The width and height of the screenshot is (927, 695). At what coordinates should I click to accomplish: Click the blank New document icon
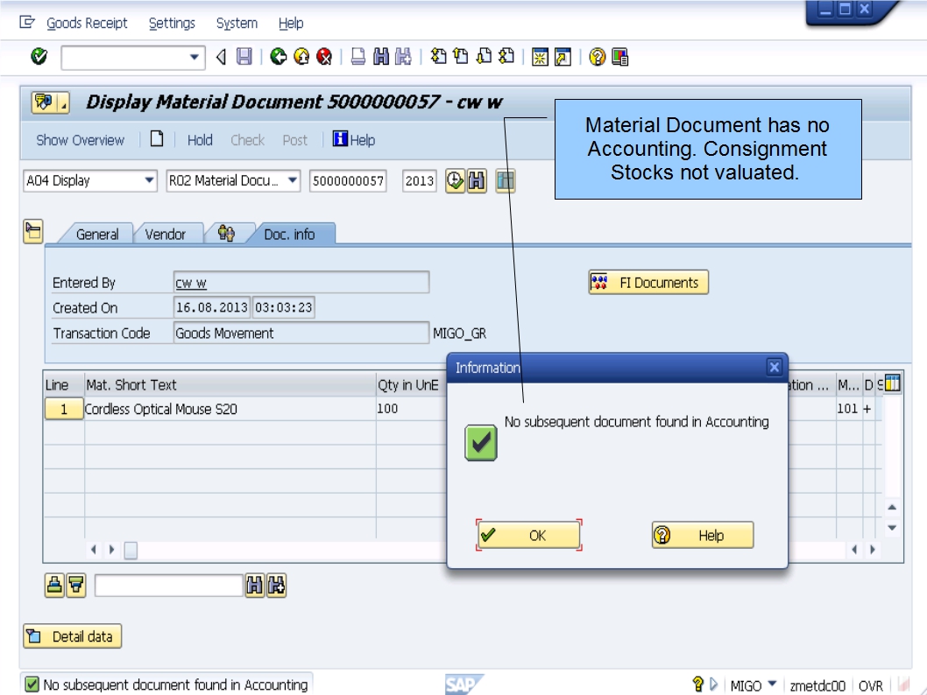coord(157,139)
